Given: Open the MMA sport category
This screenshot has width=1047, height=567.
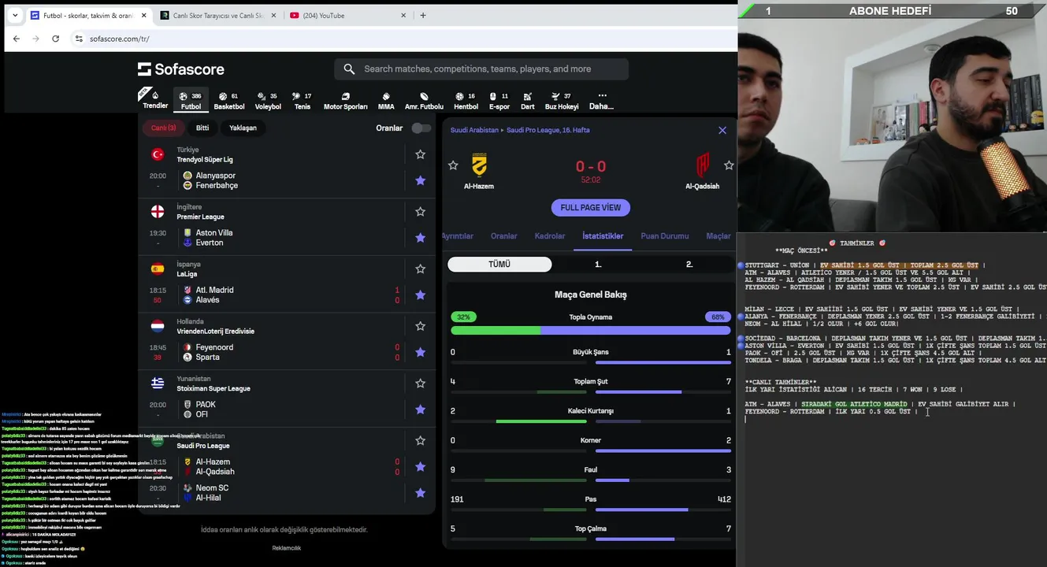Looking at the screenshot, I should (x=386, y=100).
